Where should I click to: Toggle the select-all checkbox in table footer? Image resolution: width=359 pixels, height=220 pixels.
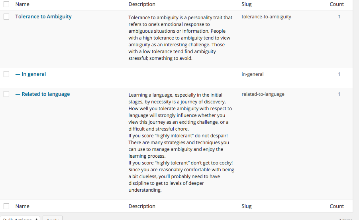6,206
